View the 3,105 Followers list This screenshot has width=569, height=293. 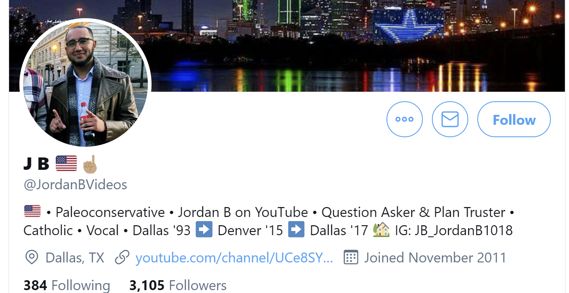178,286
